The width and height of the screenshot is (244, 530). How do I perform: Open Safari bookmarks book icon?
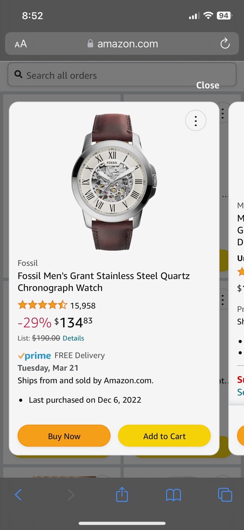pos(173,495)
